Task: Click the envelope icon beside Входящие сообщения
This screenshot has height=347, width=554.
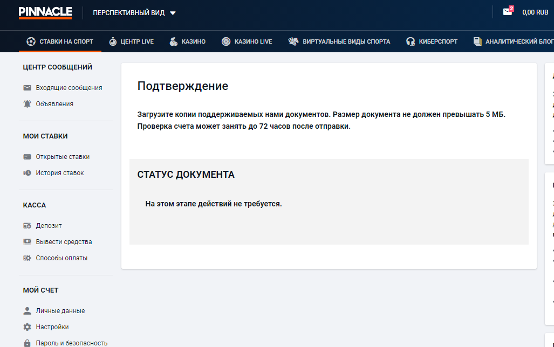Action: tap(27, 87)
